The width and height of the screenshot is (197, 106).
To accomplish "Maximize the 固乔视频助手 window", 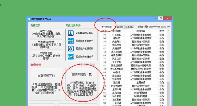I will (161, 18).
